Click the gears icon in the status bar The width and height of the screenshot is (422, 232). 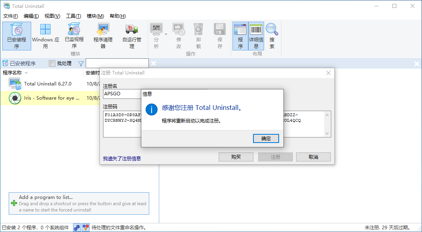click(77, 228)
